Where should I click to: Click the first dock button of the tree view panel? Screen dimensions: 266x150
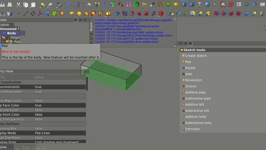76,20
